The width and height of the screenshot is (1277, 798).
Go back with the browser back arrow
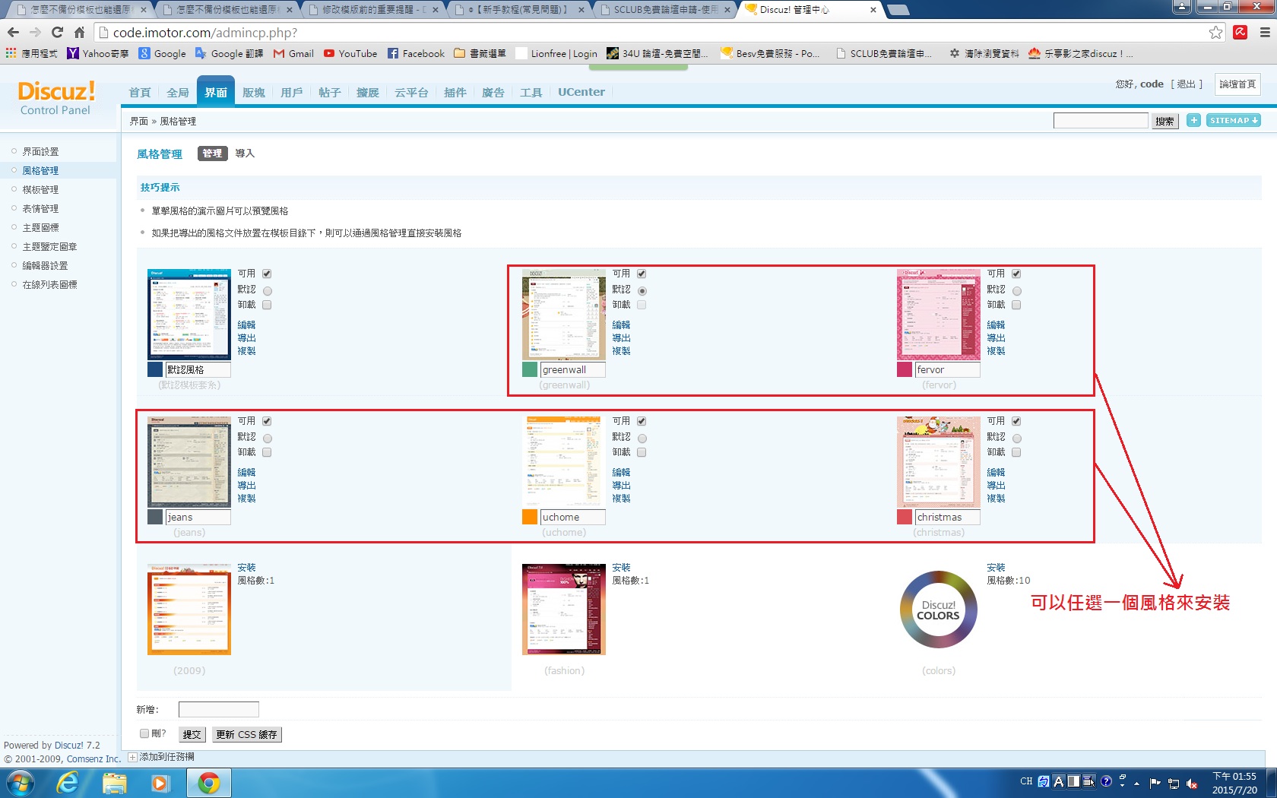pos(13,32)
